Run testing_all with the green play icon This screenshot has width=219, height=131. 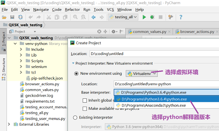tap(144, 17)
